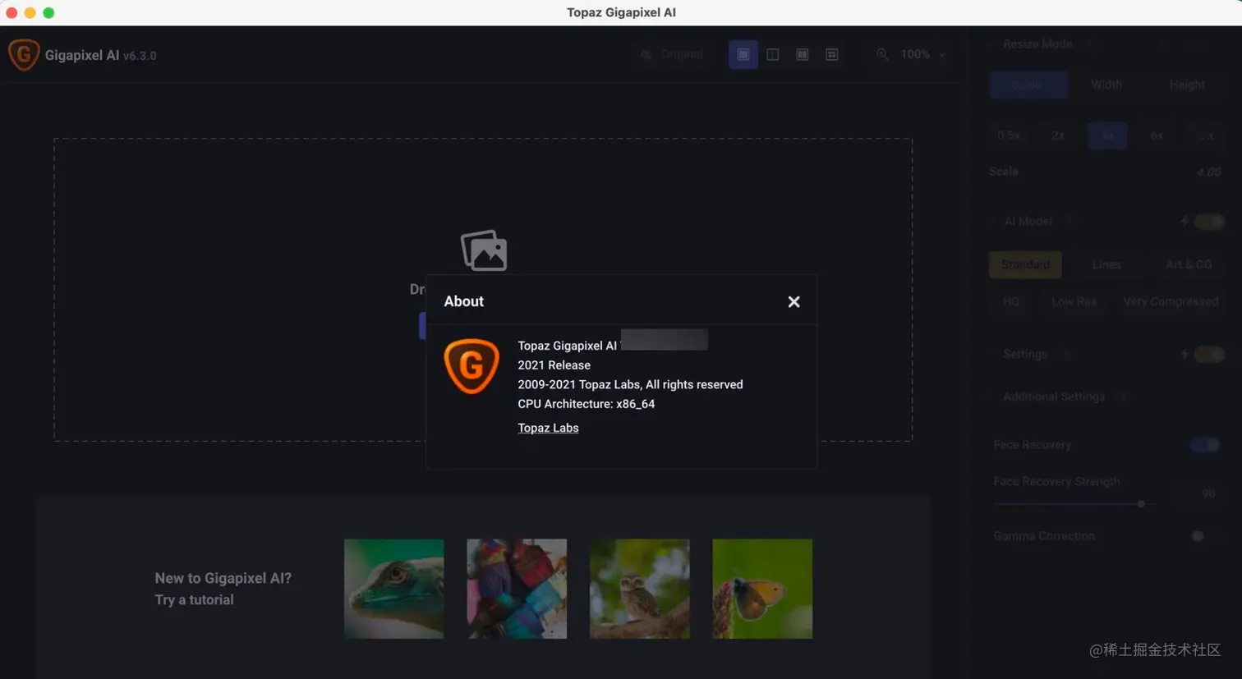Open the lizard tutorial thumbnail
The image size is (1242, 679).
pyautogui.click(x=394, y=589)
